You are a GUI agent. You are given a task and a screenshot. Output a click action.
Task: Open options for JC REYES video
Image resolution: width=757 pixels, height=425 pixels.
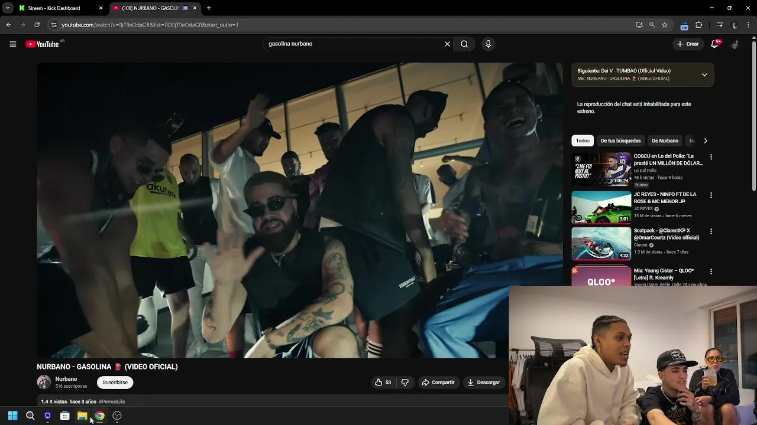(711, 195)
